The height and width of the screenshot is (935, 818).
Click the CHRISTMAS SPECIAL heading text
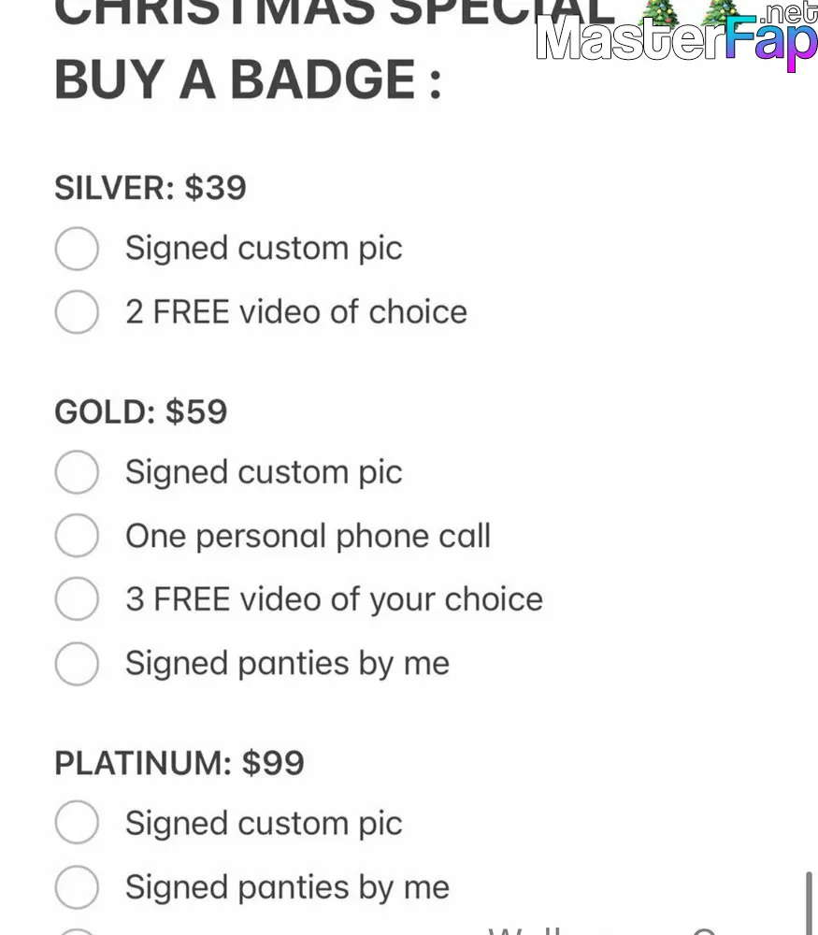(335, 12)
